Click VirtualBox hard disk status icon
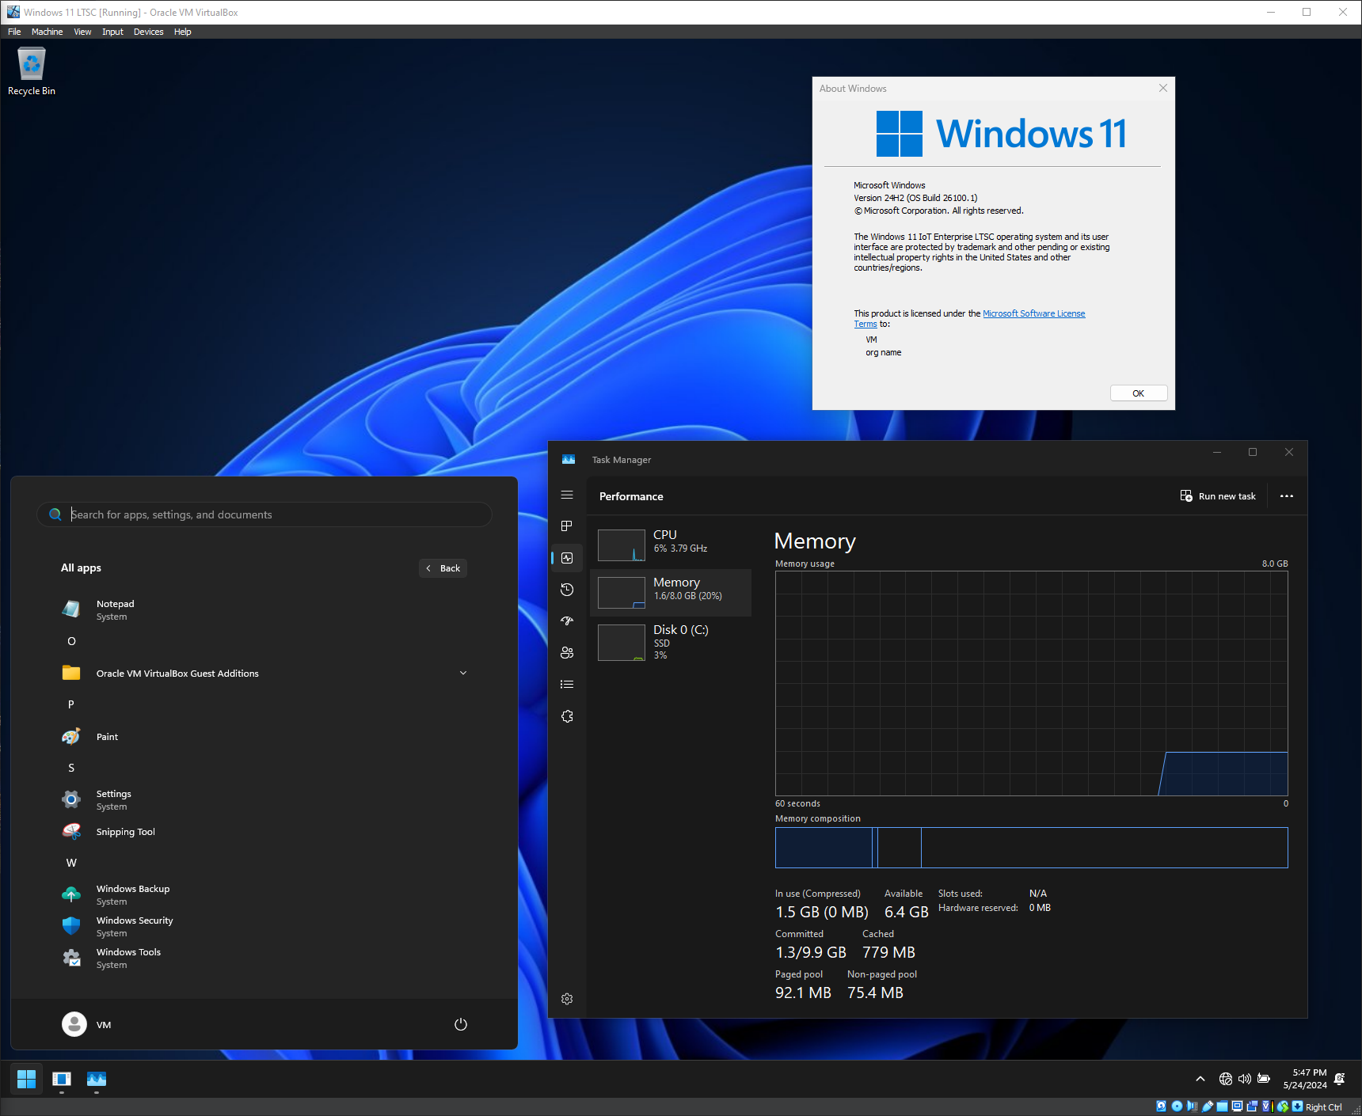Image resolution: width=1362 pixels, height=1116 pixels. click(1161, 1107)
